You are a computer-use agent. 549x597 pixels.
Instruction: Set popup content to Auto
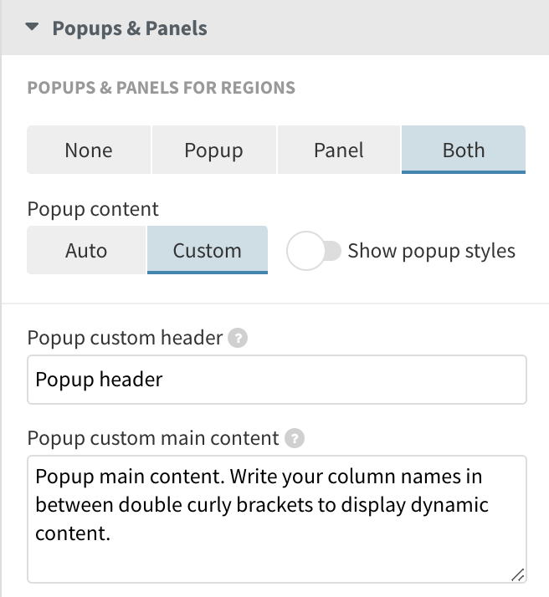(x=86, y=250)
